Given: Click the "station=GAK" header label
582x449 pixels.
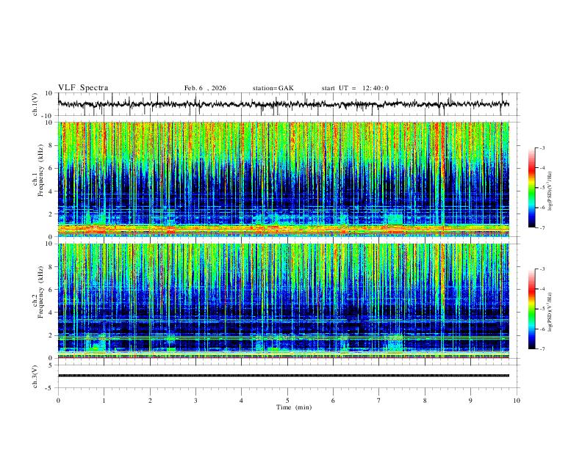Looking at the screenshot, I should (273, 88).
